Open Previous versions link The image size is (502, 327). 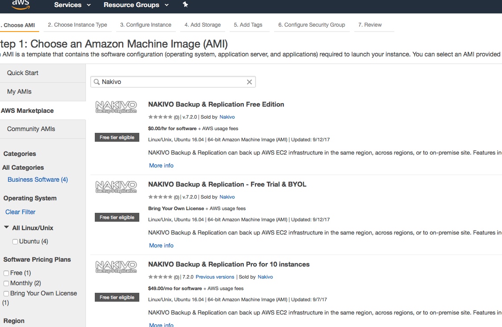[x=215, y=277]
